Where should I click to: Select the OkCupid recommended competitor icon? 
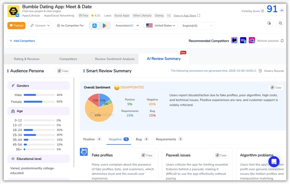click(x=252, y=40)
